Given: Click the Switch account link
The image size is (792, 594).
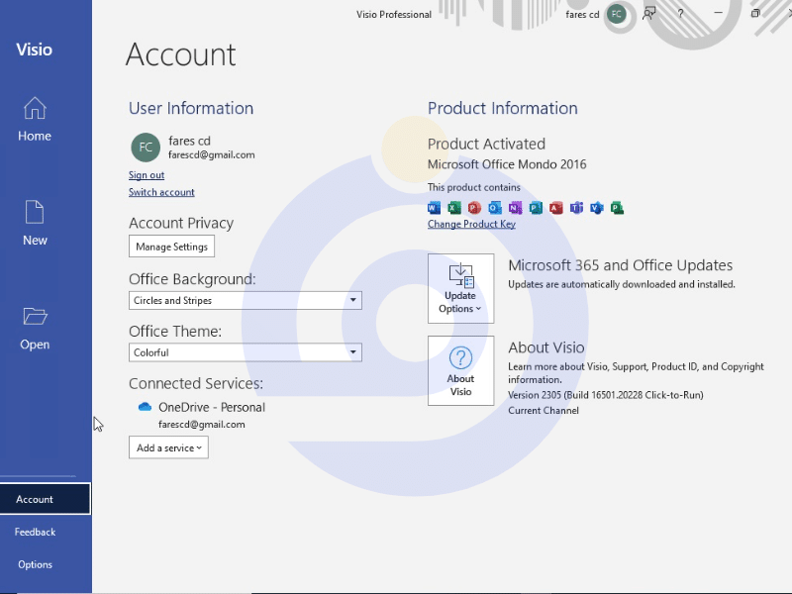Looking at the screenshot, I should 161,192.
